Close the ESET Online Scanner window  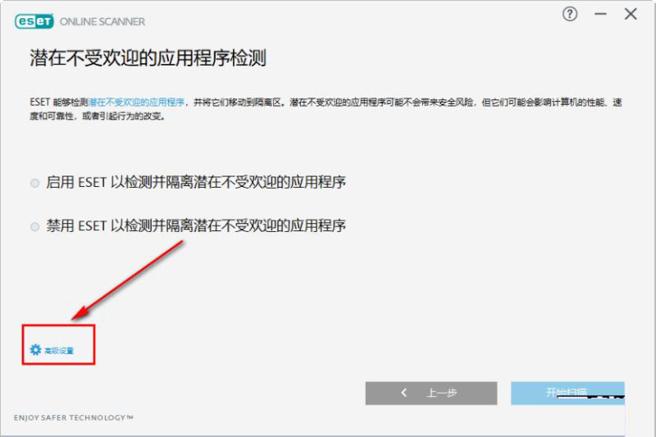coord(631,14)
